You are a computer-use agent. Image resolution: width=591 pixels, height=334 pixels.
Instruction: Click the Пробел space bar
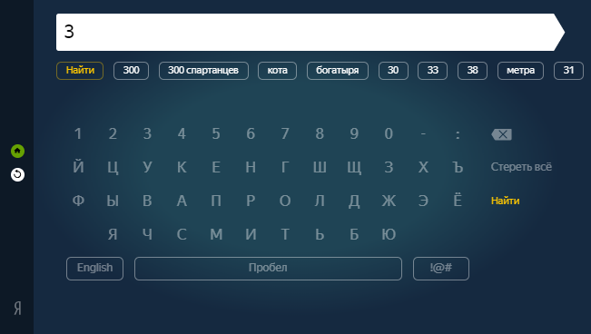(268, 269)
